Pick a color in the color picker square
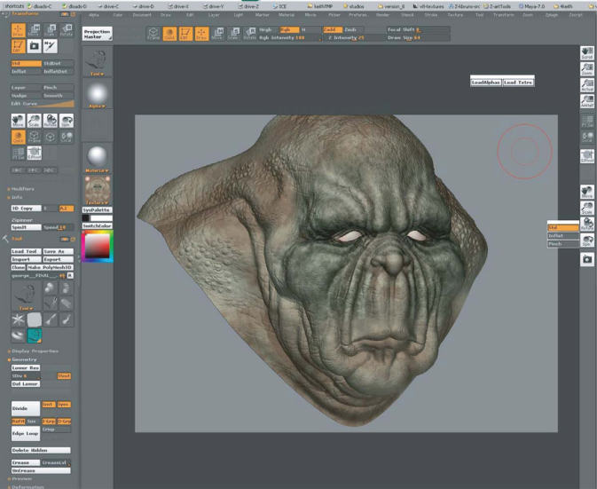Screen dimensions: 597x489 click(97, 247)
